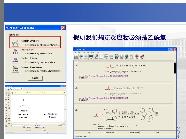Click the microscope icon of third reaction
This screenshot has width=186, height=139.
76,110
